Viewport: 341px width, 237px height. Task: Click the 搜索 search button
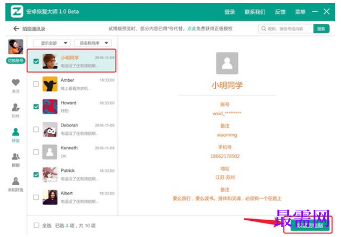[321, 29]
